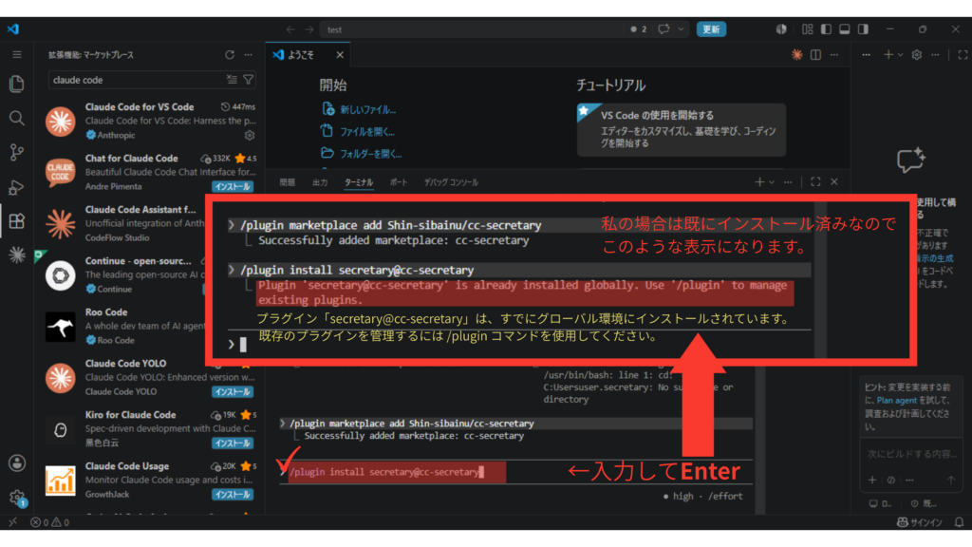Open editor more actions menu

[x=834, y=54]
